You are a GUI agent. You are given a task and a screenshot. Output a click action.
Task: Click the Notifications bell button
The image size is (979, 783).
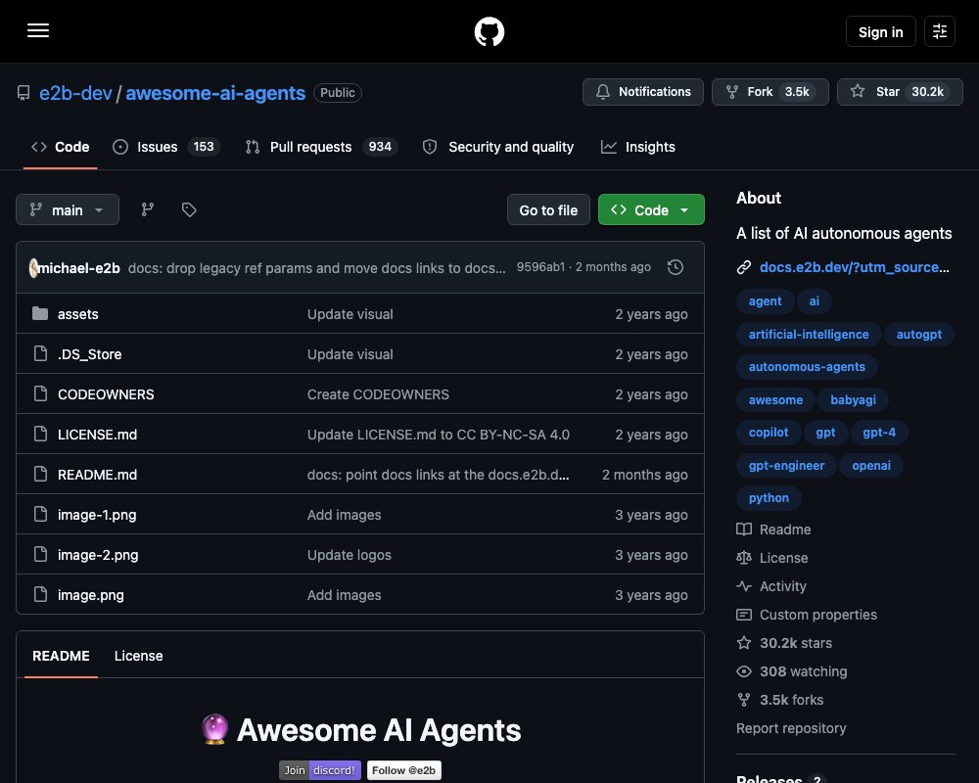point(642,92)
